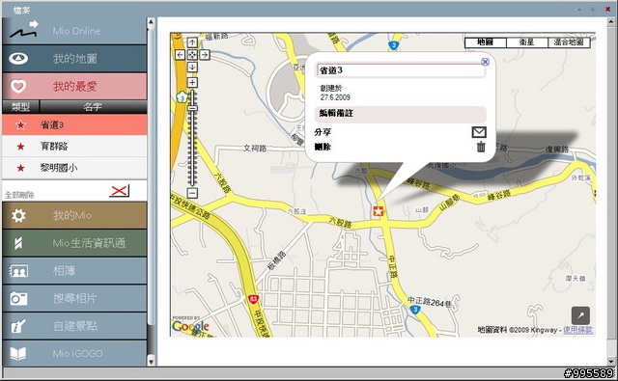Switch map view to 衛星
Image resolution: width=618 pixels, height=381 pixels.
click(x=527, y=42)
